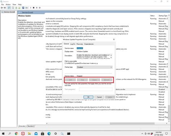
Task: Open the View menu
Action: pos(14,4)
